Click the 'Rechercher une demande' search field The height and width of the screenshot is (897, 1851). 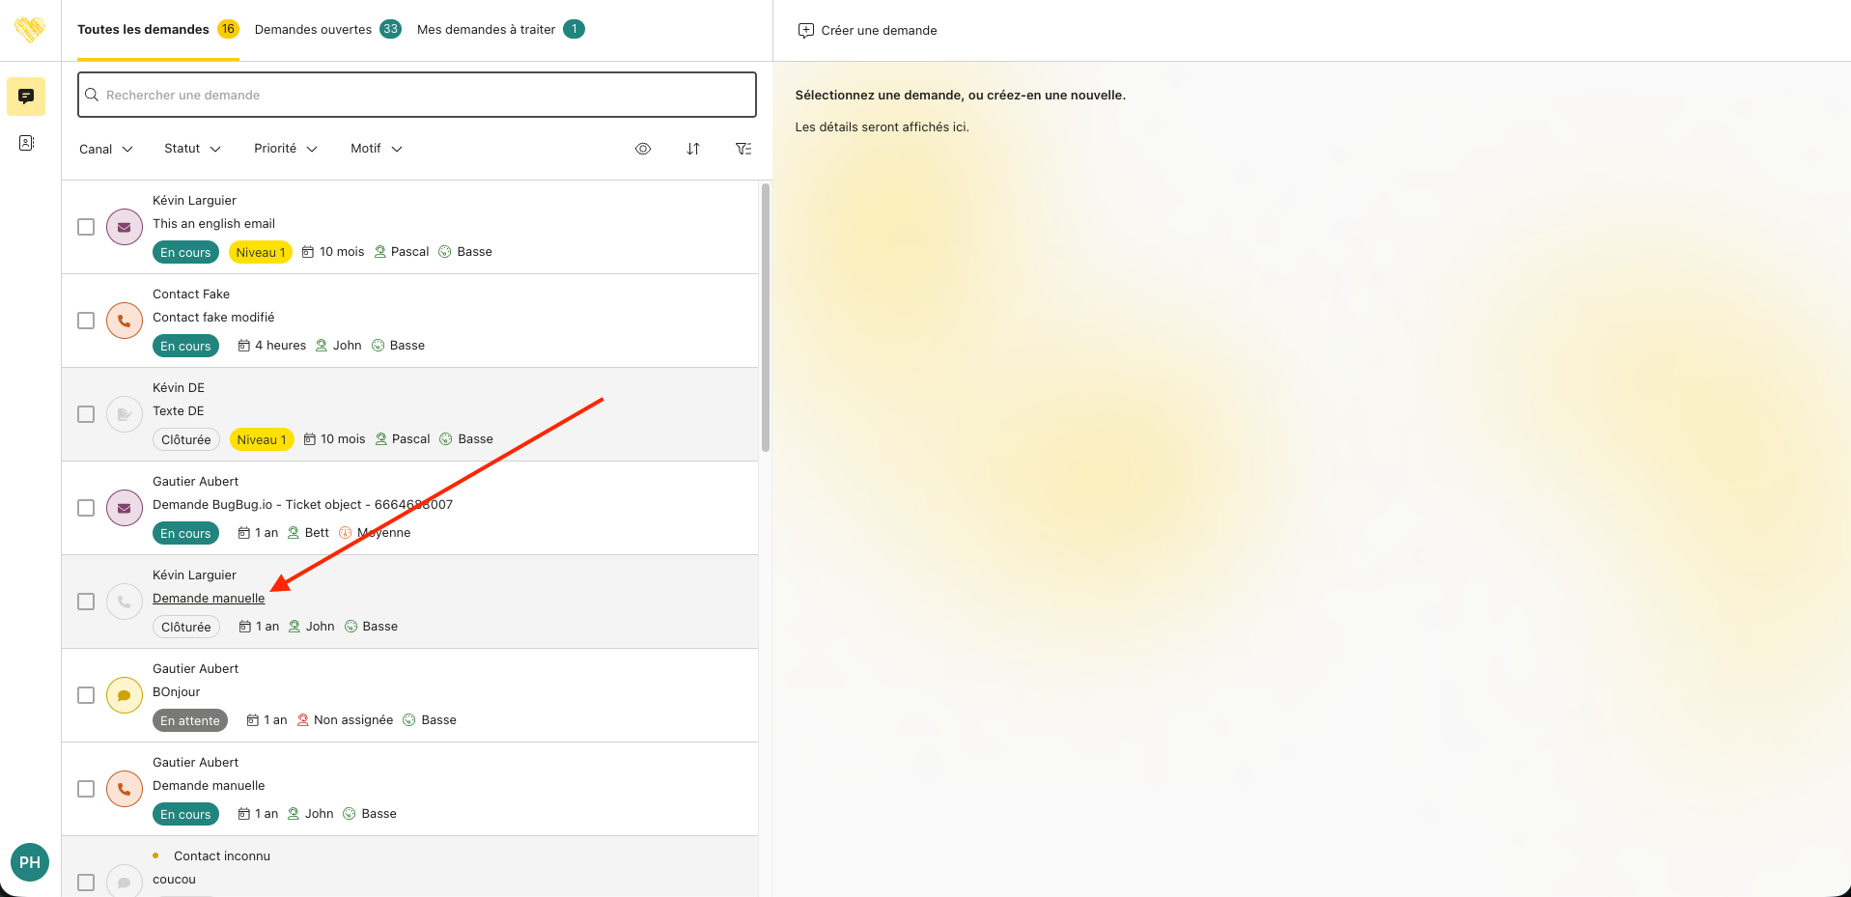click(417, 95)
